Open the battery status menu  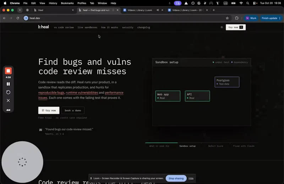[233, 3]
